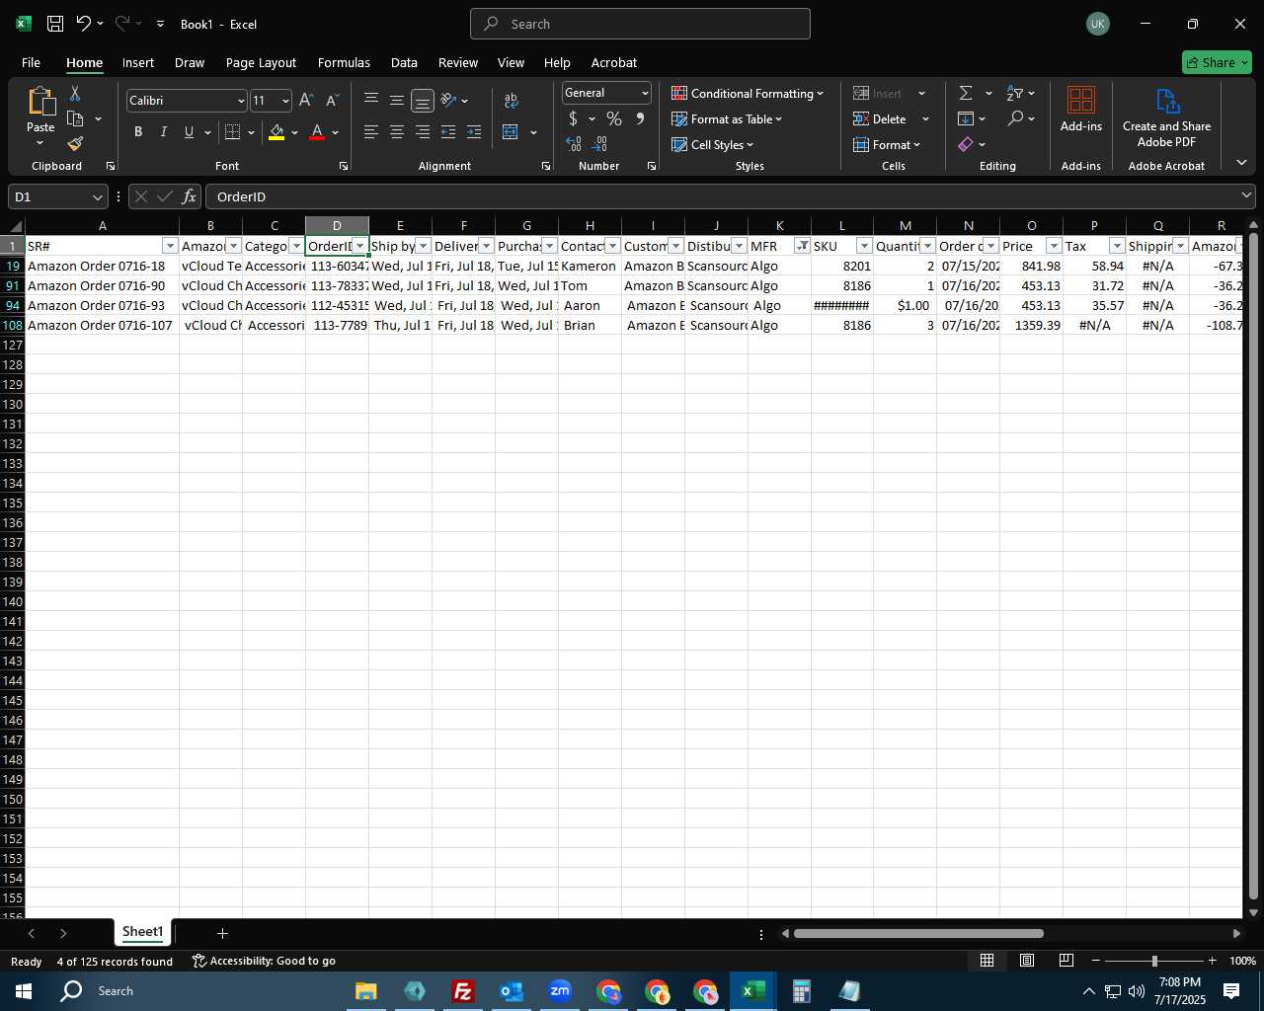Apply Percent Style format
1264x1011 pixels.
(614, 118)
